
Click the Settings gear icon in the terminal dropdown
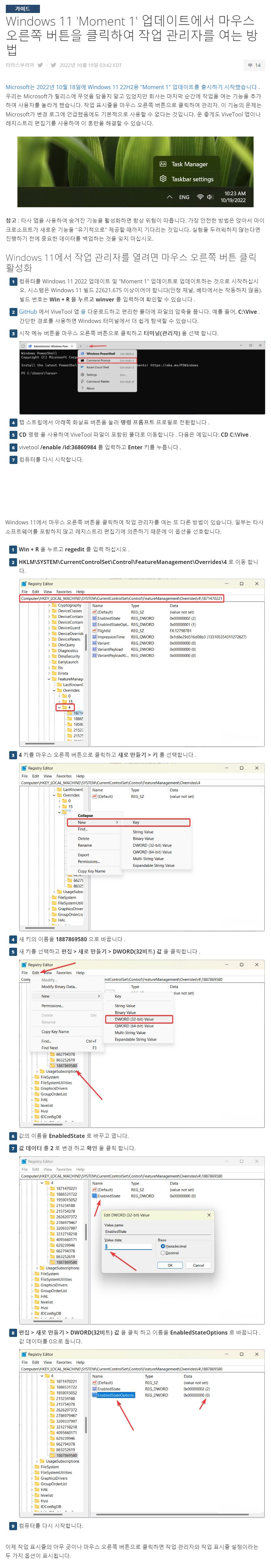point(82,375)
